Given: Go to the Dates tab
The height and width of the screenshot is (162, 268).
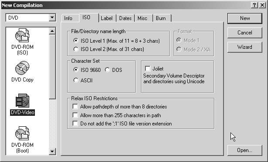Looking at the screenshot, I should point(125,18).
